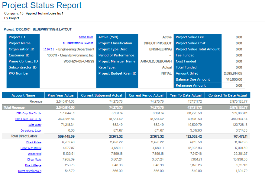This screenshot has height=175, width=265.
Task: Open the Subs-Labor account link
Action: [35, 125]
